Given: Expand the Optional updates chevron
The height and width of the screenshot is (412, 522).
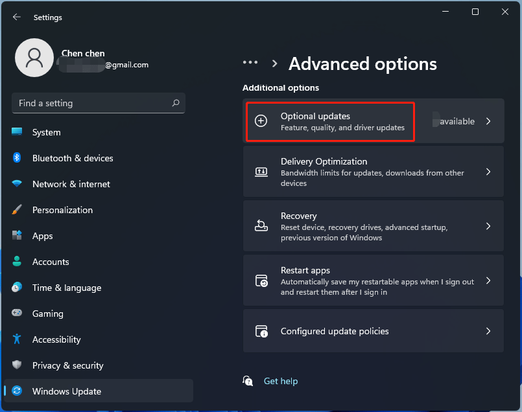Looking at the screenshot, I should [x=488, y=121].
